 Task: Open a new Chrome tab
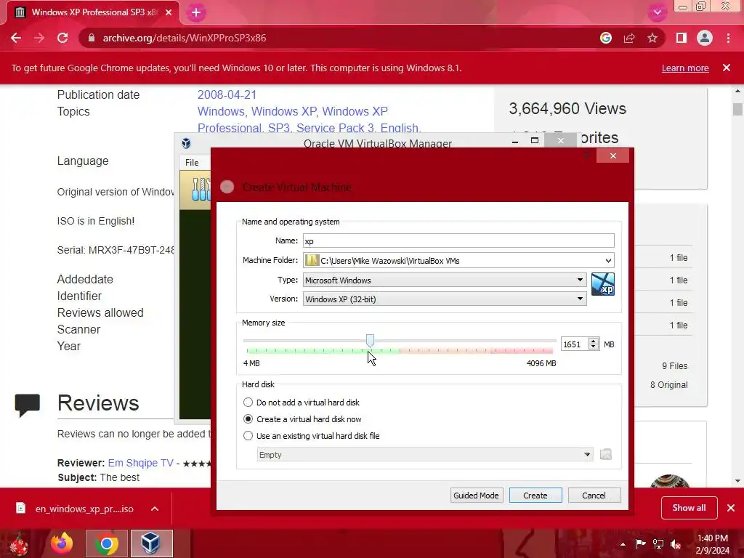pyautogui.click(x=196, y=13)
